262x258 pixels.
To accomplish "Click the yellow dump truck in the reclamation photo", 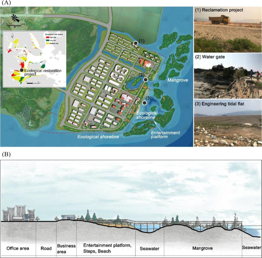I will [220, 20].
